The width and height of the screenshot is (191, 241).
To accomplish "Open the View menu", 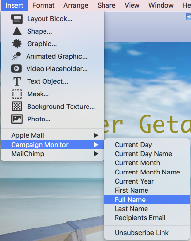I will (x=132, y=5).
